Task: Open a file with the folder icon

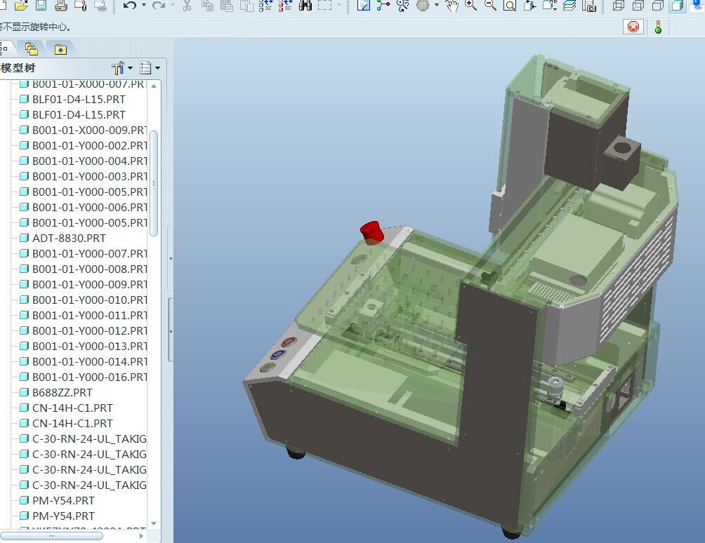Action: pos(20,5)
